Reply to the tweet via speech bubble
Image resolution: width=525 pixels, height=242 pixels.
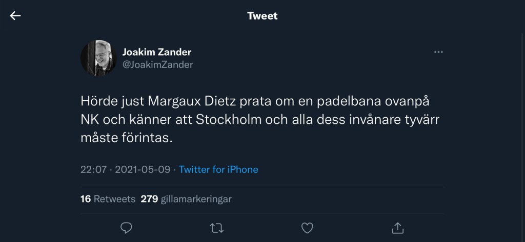pyautogui.click(x=126, y=227)
